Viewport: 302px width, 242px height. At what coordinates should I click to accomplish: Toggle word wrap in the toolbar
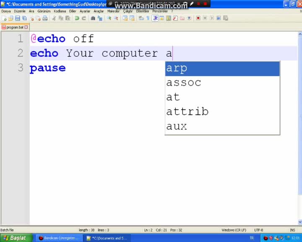[x=141, y=18]
